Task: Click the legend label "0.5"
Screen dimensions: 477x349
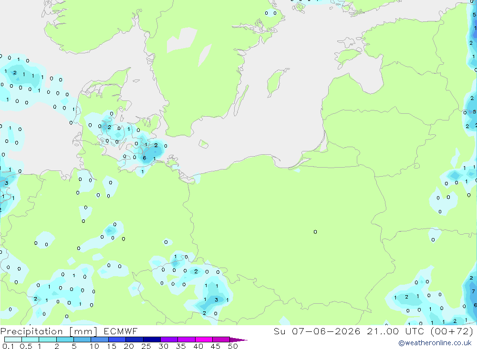Action: [x=26, y=346]
